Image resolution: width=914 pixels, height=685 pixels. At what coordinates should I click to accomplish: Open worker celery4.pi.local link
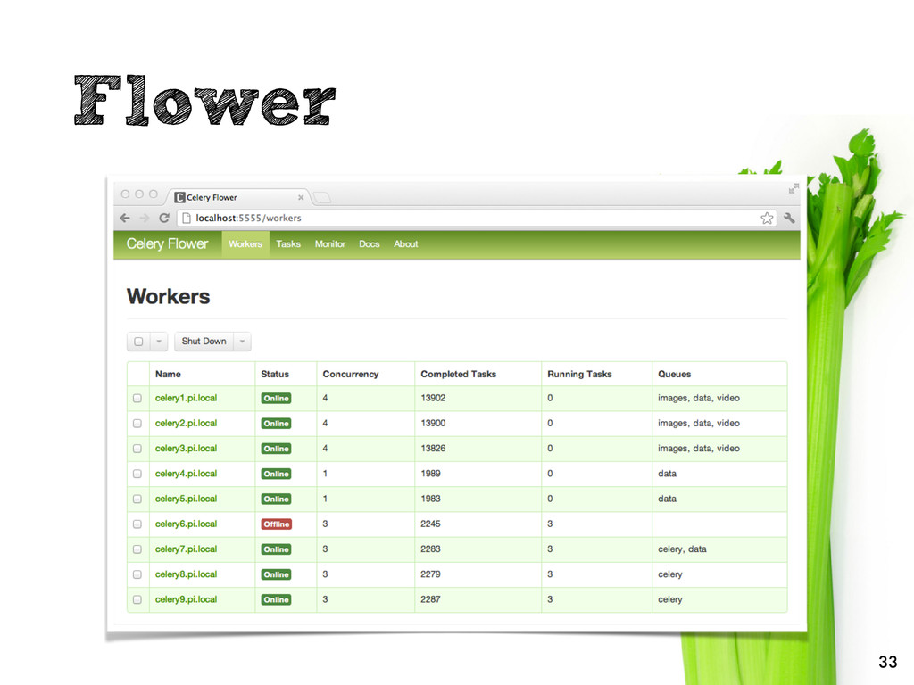point(186,474)
